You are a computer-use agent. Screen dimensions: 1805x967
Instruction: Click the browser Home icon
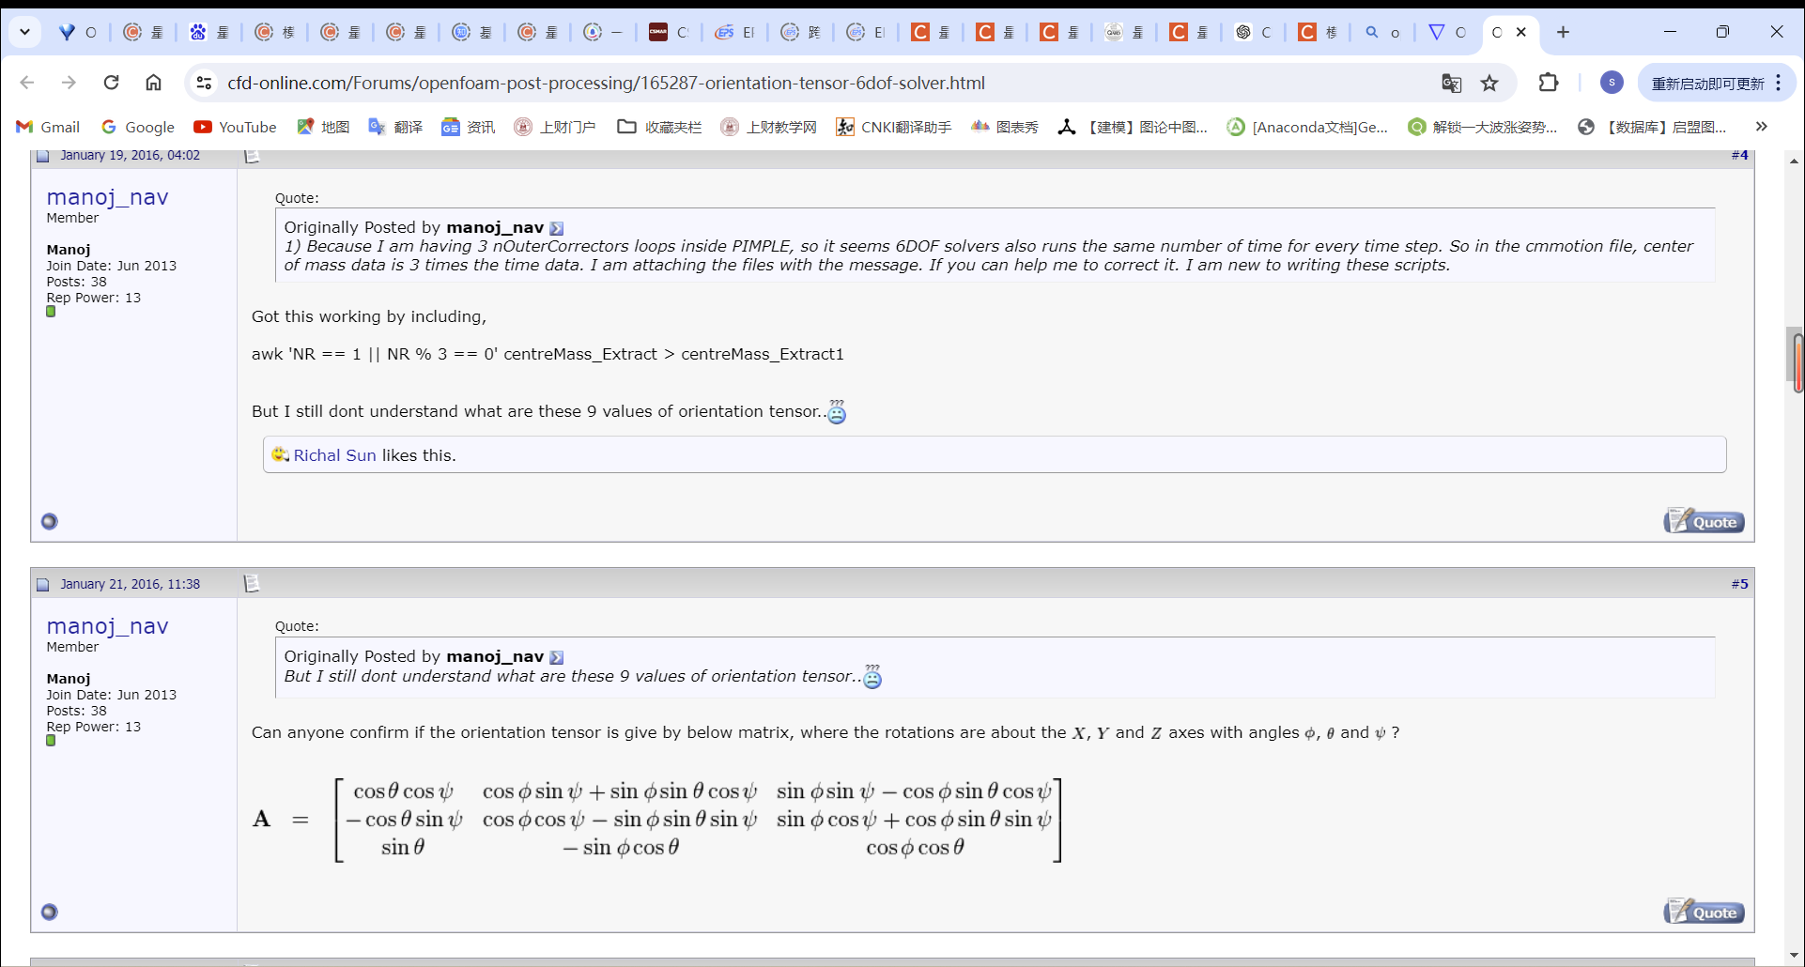153,83
